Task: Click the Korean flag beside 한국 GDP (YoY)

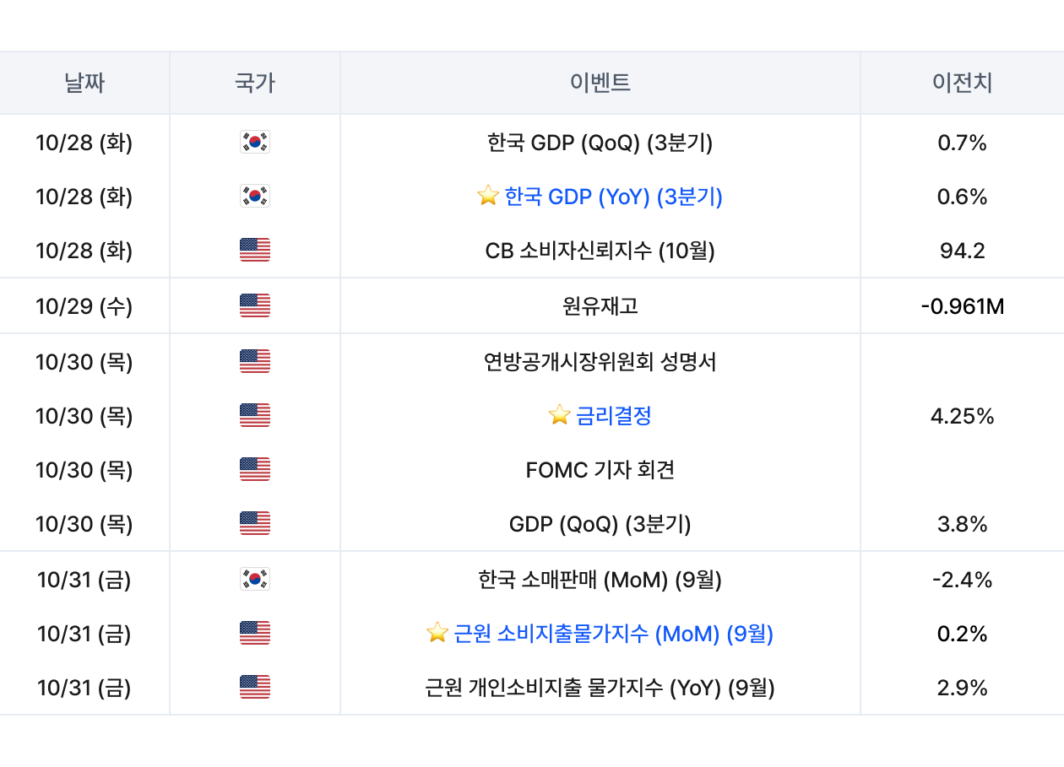Action: click(x=254, y=197)
